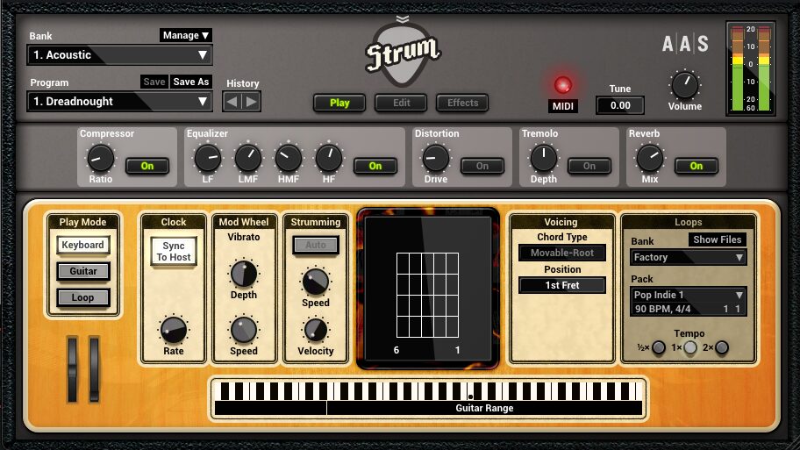Click the chord fretboard display
Screen dimensions: 800x450
pos(427,288)
